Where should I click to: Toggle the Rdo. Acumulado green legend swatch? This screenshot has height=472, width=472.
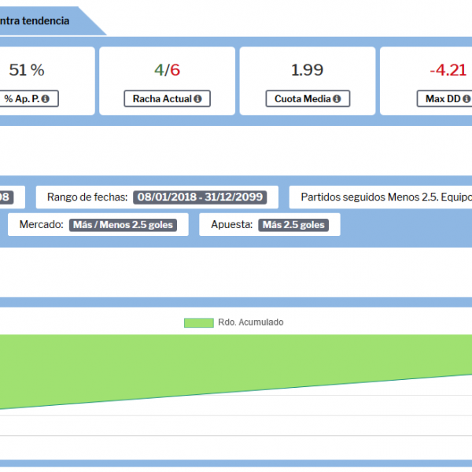(x=199, y=323)
